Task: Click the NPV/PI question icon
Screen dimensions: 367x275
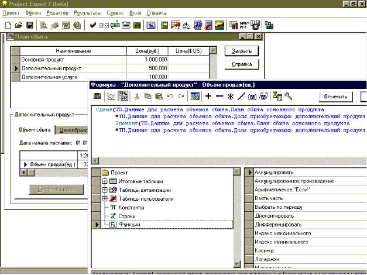Action: (x=244, y=25)
